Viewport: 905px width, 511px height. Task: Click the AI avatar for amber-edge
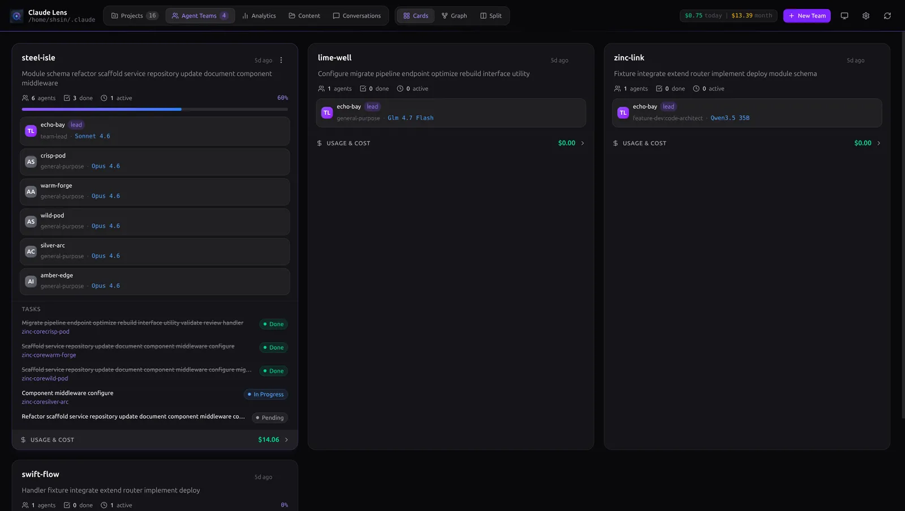point(31,282)
